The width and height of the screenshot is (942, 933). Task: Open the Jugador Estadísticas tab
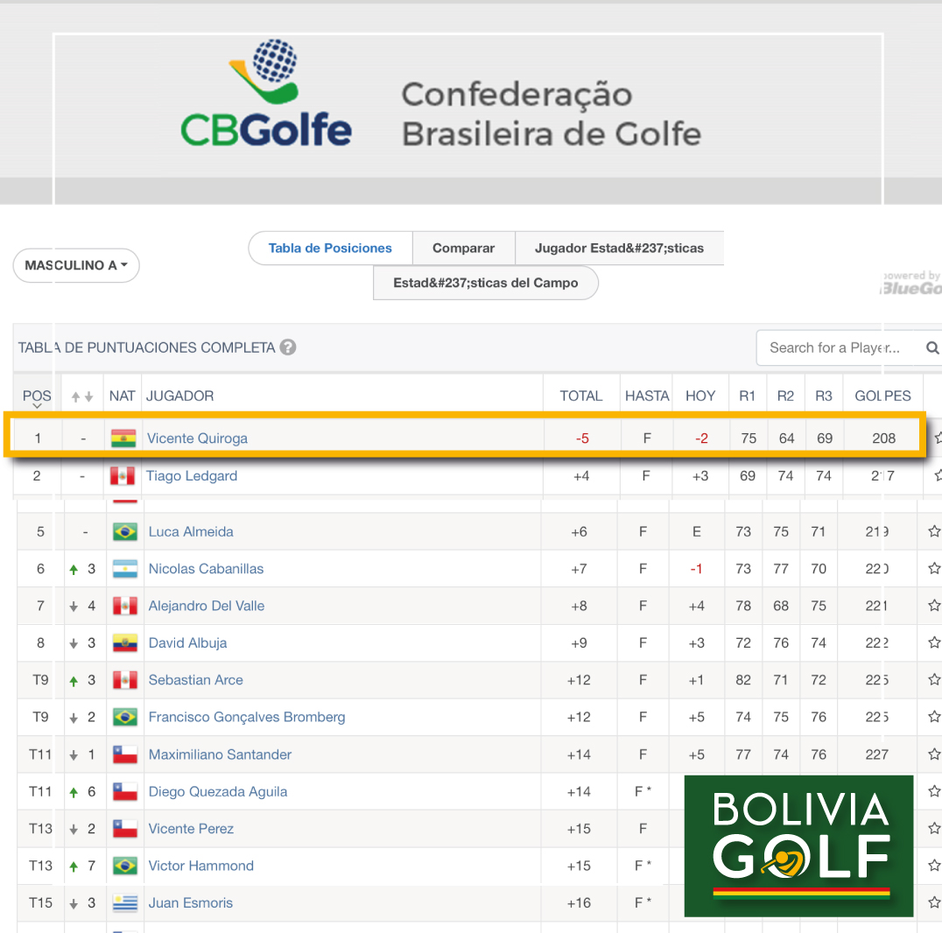pyautogui.click(x=619, y=248)
